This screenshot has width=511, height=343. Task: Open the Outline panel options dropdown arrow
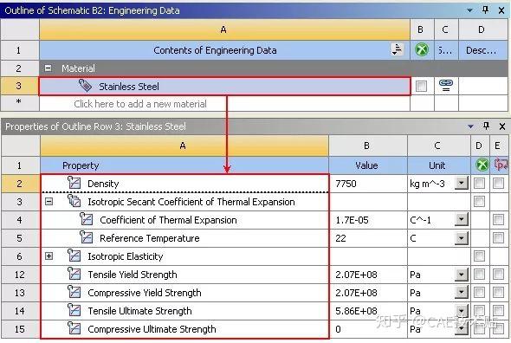[x=469, y=10]
